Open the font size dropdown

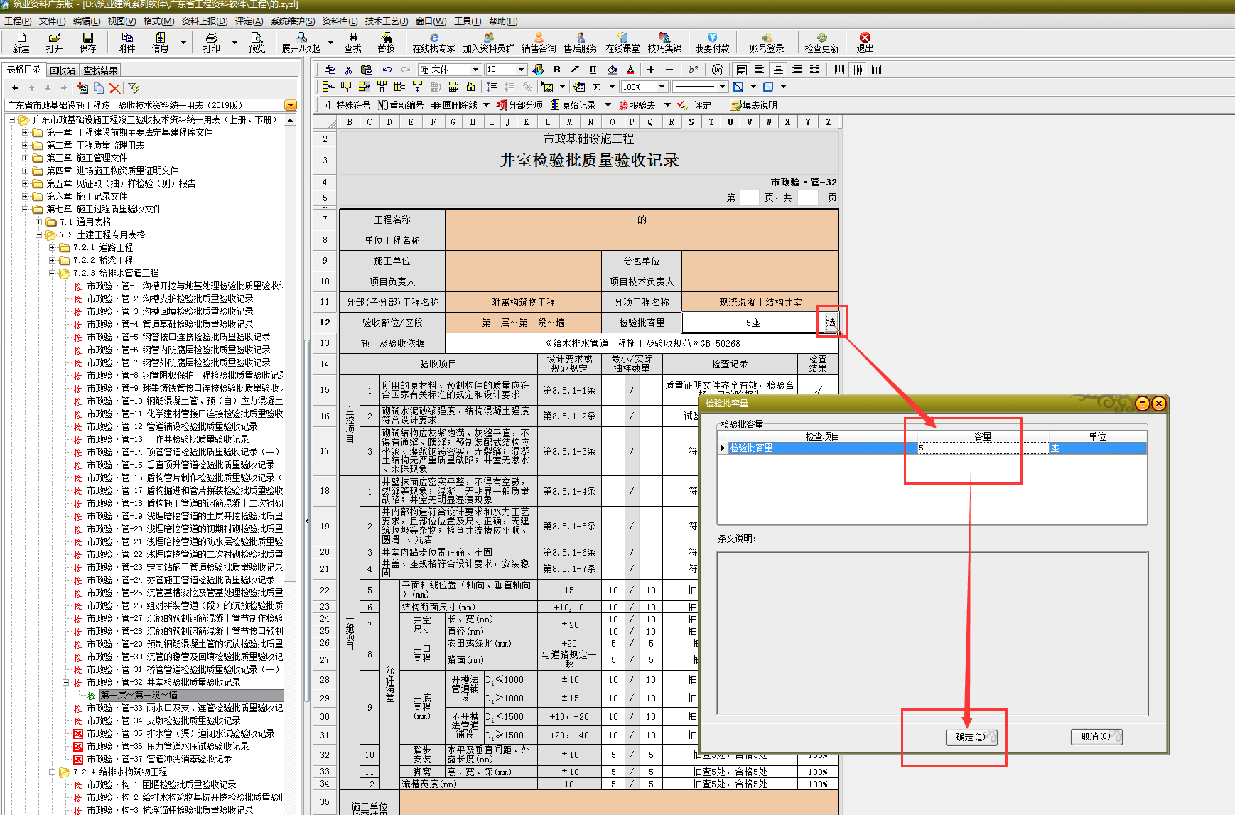521,70
